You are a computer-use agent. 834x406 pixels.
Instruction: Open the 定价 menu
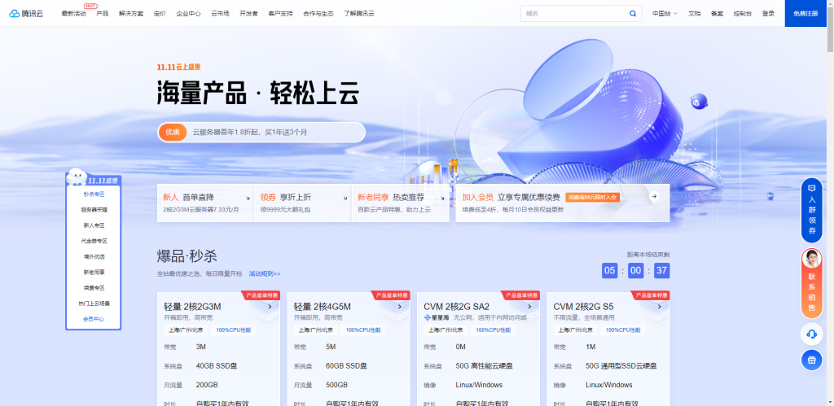(x=160, y=13)
